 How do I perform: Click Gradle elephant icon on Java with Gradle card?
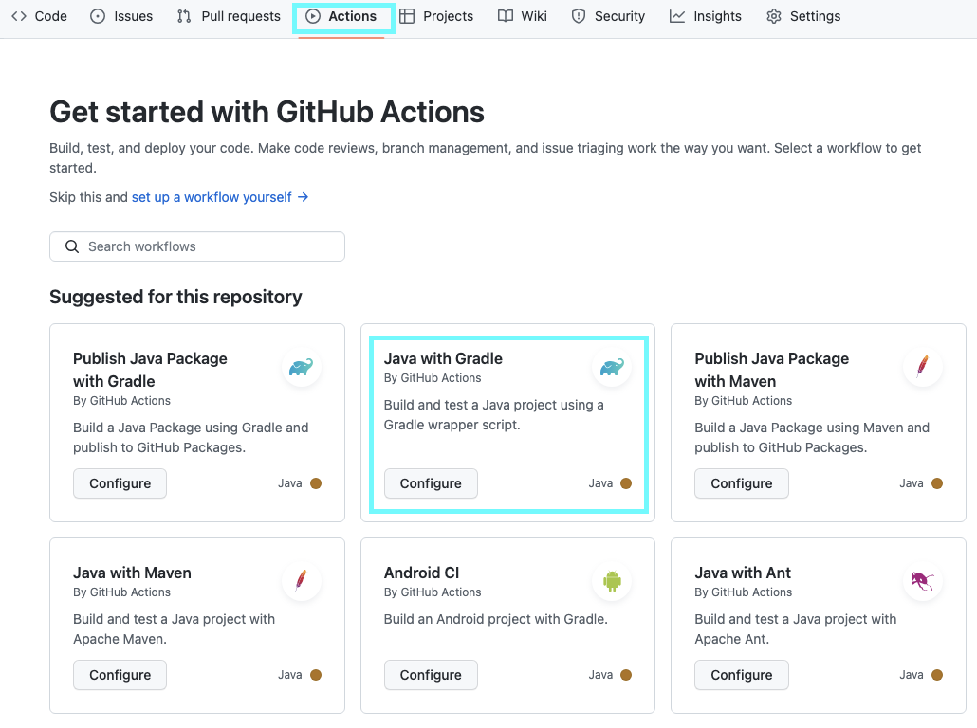click(612, 367)
